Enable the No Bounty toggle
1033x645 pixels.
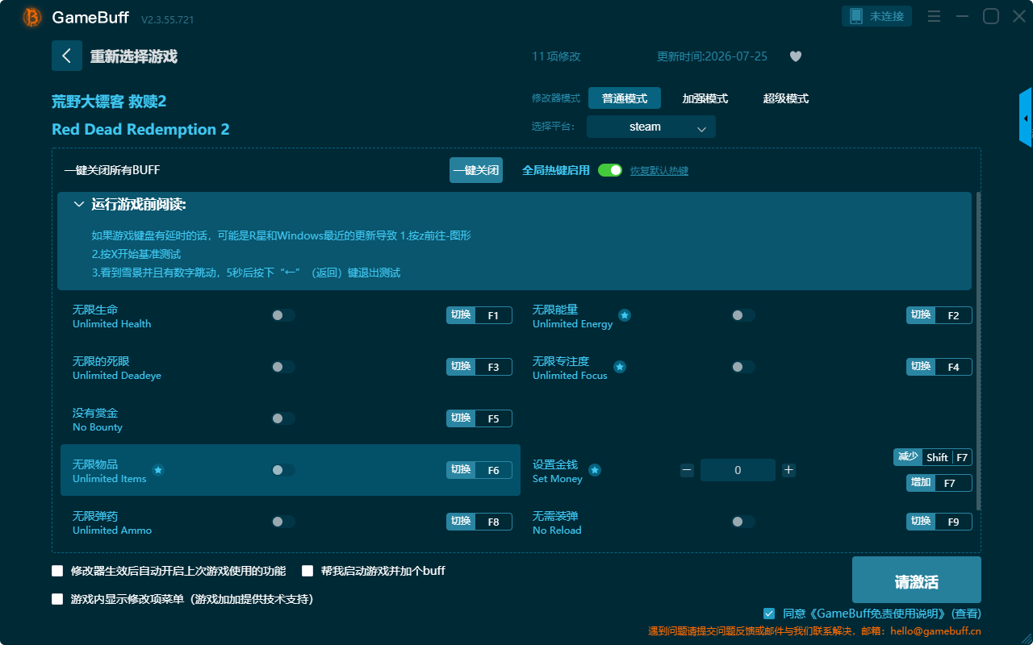point(283,418)
